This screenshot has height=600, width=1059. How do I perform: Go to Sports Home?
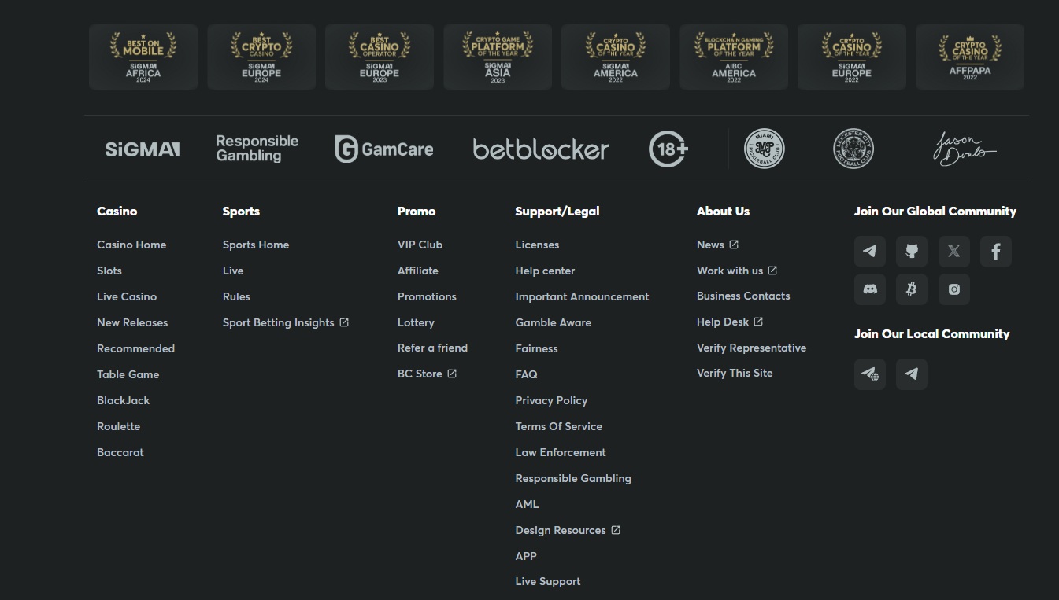(x=256, y=245)
